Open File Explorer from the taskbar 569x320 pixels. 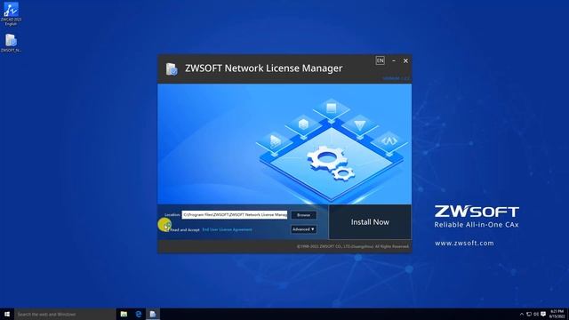pos(124,314)
